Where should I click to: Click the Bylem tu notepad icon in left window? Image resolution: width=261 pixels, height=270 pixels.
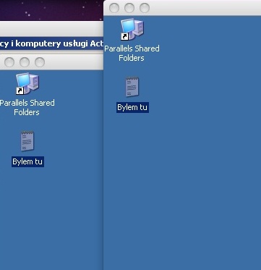click(27, 141)
